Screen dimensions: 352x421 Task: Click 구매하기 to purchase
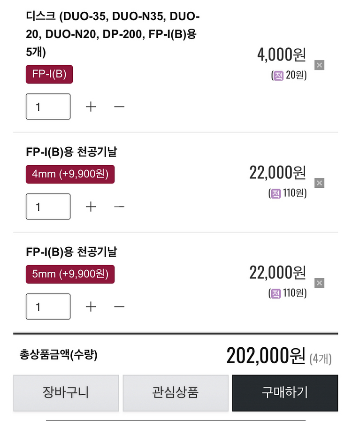[285, 393]
